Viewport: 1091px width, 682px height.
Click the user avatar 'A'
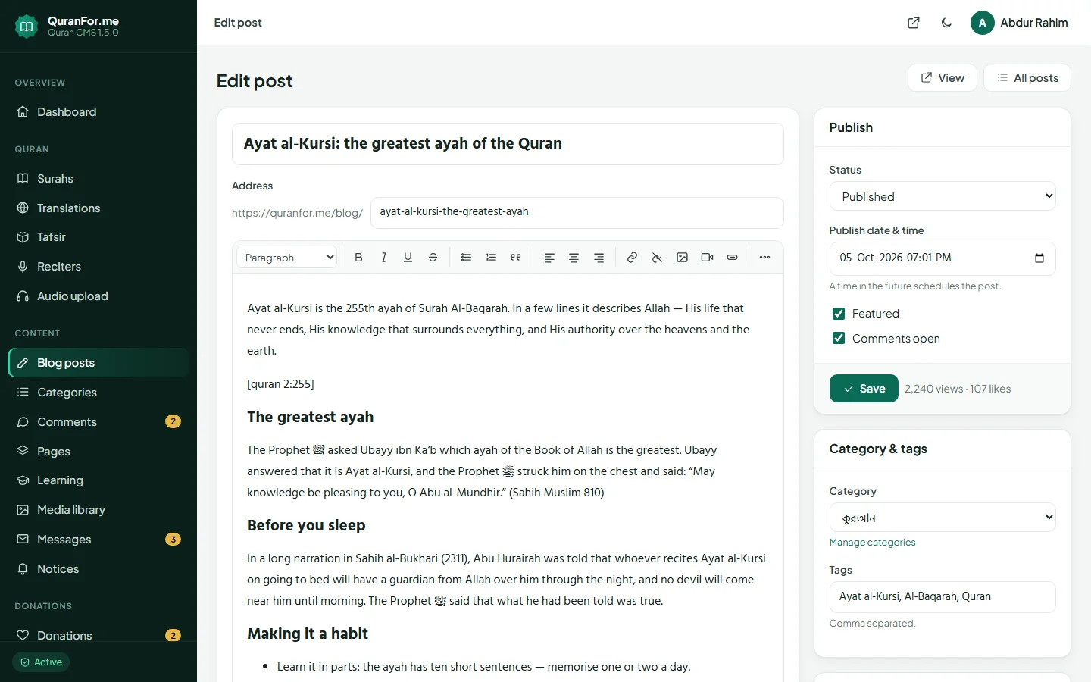(x=982, y=23)
